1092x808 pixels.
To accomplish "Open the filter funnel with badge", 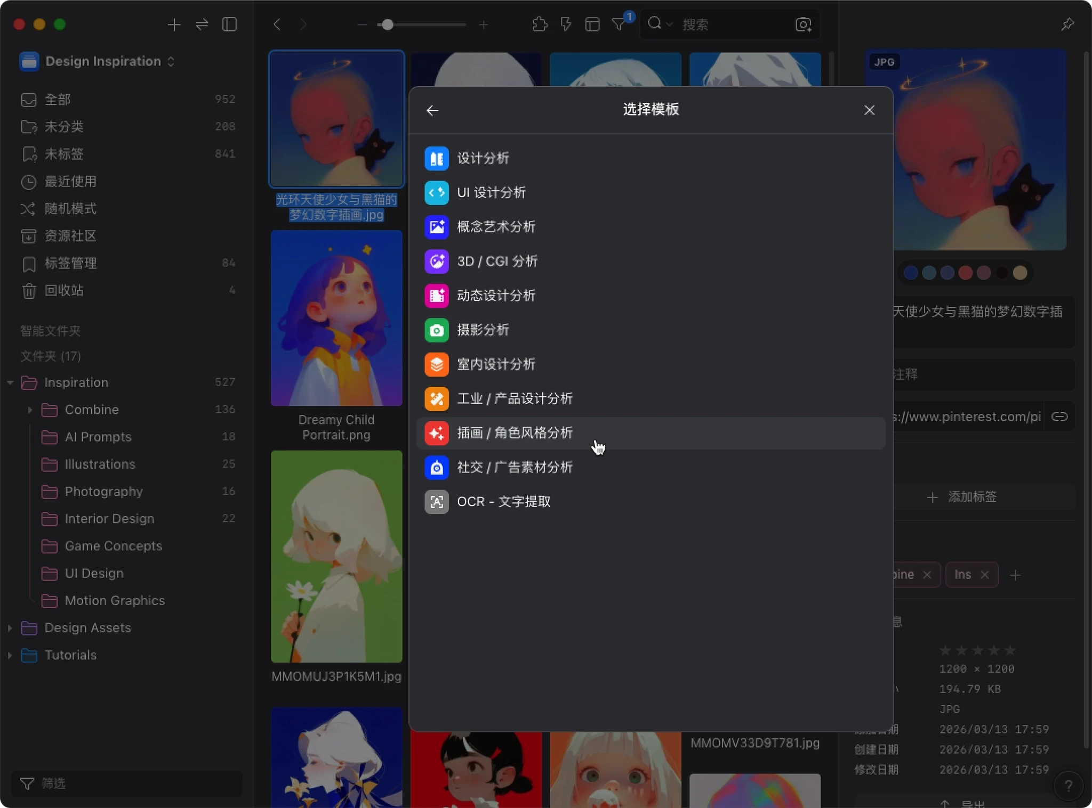I will pos(619,25).
